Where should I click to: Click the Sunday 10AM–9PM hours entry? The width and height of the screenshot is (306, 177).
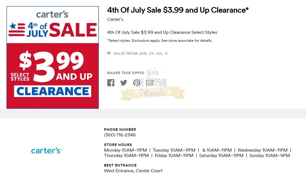pyautogui.click(x=269, y=156)
